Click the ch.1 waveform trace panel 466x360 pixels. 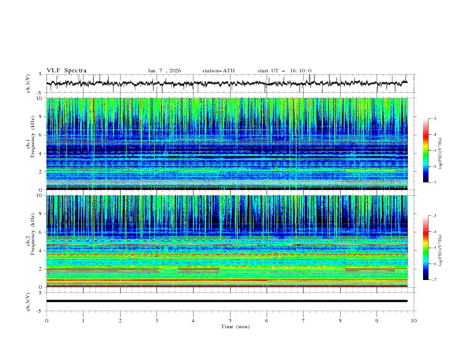(229, 84)
